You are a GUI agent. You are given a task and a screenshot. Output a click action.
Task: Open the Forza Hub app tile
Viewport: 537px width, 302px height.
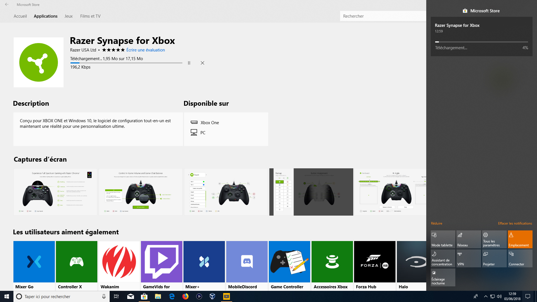tap(375, 261)
